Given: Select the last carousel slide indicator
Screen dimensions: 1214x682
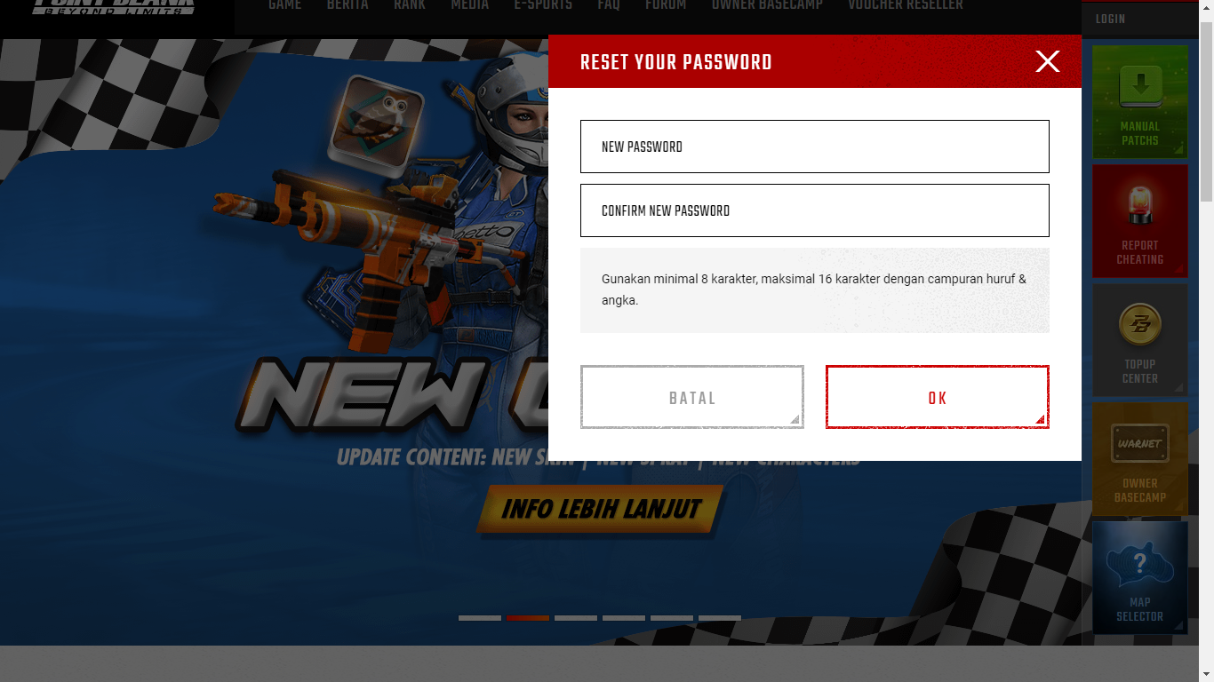Looking at the screenshot, I should click(720, 618).
